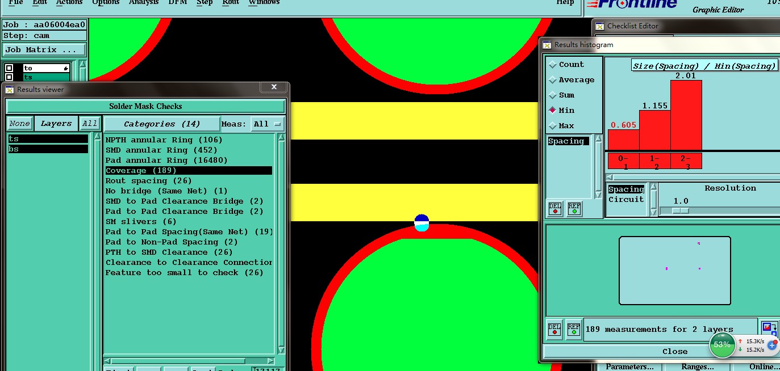Select the Average radio option
This screenshot has height=371, width=780.
pyautogui.click(x=552, y=80)
